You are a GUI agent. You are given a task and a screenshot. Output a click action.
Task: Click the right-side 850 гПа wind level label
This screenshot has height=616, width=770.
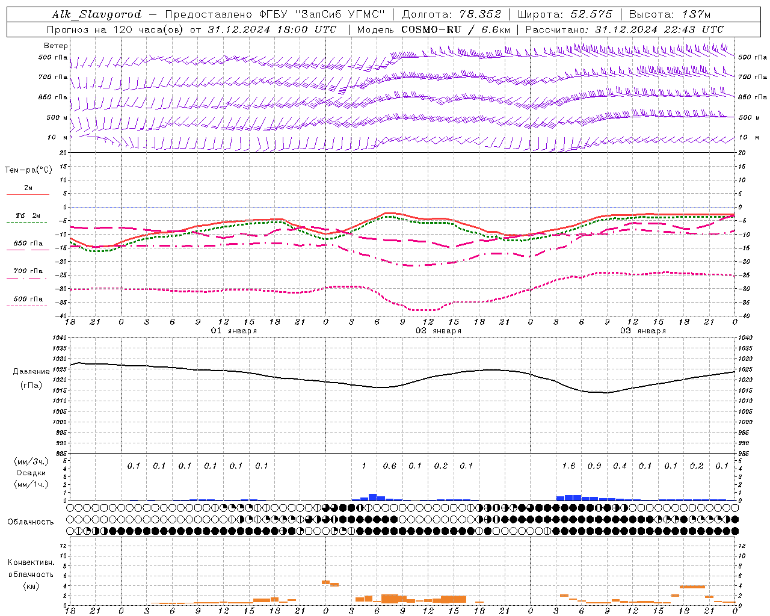click(753, 97)
